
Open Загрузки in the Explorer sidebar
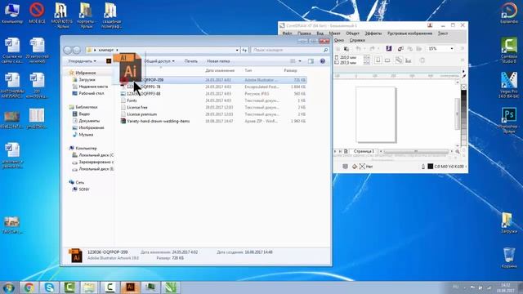87,80
